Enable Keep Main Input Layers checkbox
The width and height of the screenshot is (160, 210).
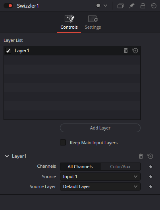(x=63, y=143)
